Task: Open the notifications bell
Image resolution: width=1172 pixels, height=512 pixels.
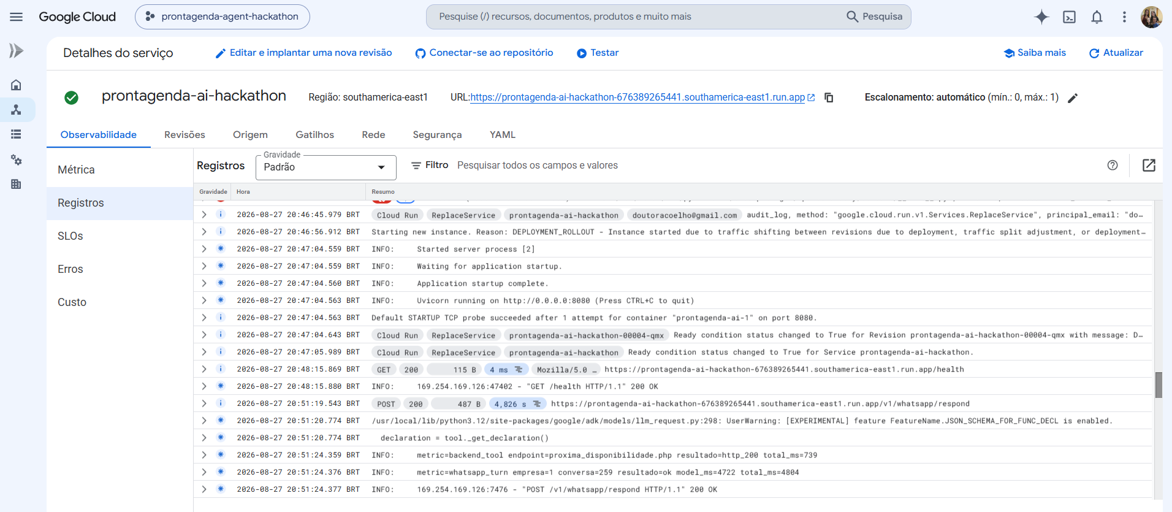Action: (1097, 17)
